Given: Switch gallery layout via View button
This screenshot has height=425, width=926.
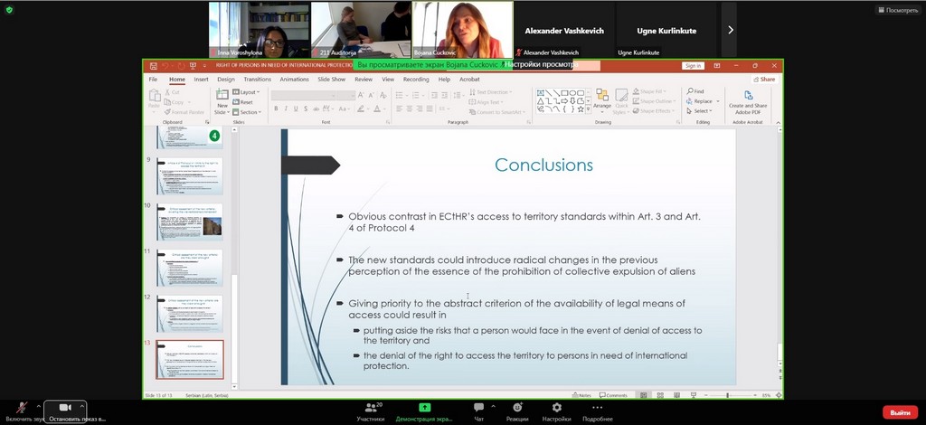Looking at the screenshot, I should click(x=896, y=10).
